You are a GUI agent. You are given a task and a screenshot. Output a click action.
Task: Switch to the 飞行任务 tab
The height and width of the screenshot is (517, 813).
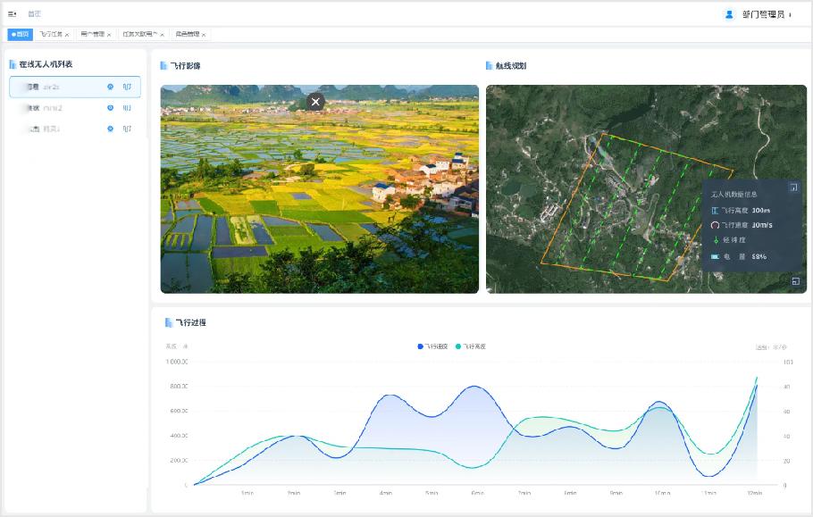51,35
